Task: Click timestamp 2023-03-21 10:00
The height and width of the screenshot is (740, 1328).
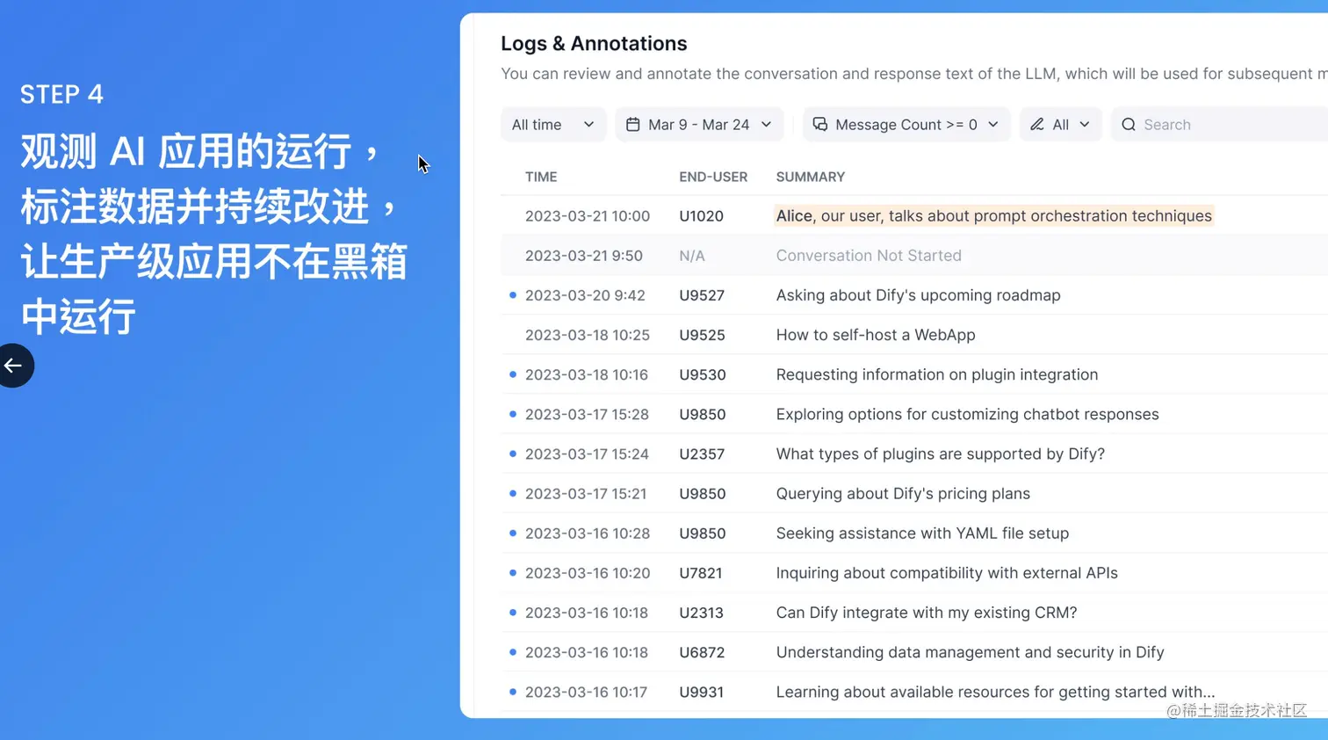Action: tap(588, 215)
